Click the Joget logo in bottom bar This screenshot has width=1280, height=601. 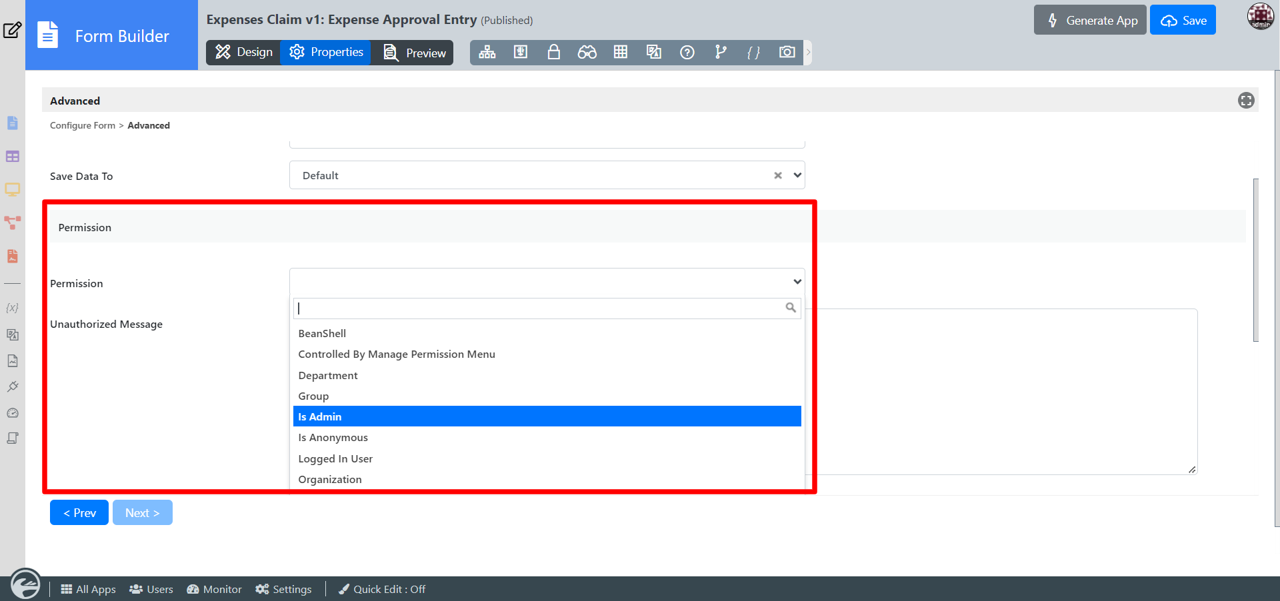pyautogui.click(x=25, y=584)
